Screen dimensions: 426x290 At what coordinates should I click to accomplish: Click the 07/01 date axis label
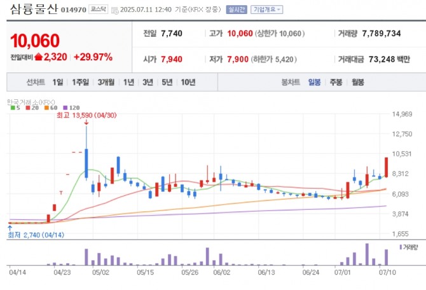(x=342, y=272)
